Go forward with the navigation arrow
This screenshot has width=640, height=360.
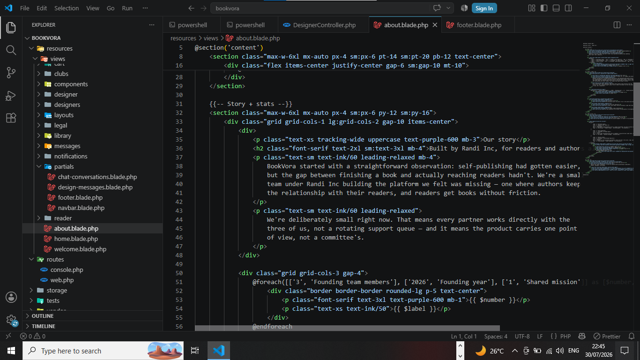(x=203, y=8)
